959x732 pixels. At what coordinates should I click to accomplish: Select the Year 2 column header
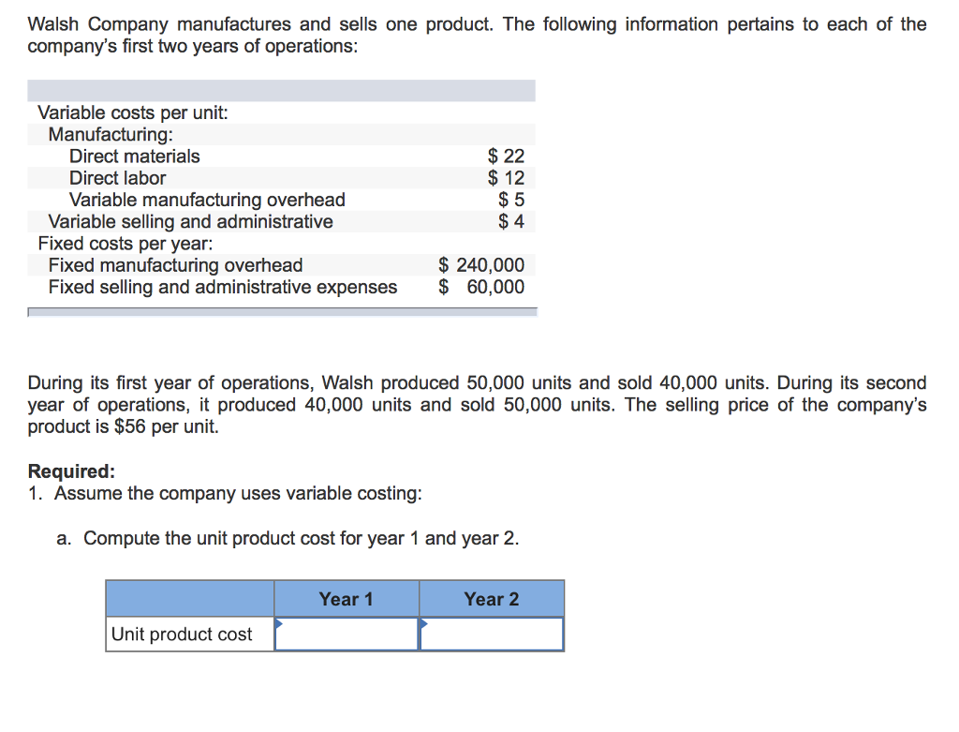click(492, 599)
